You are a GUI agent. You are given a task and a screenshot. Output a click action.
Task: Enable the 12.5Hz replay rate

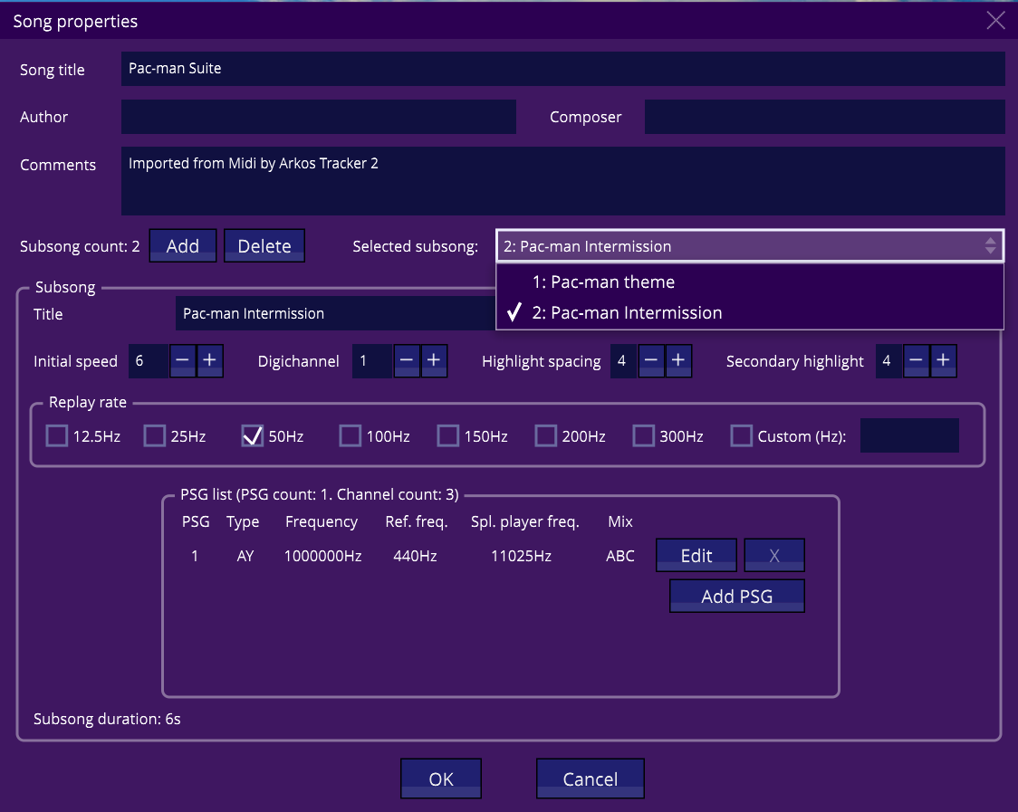pos(57,436)
